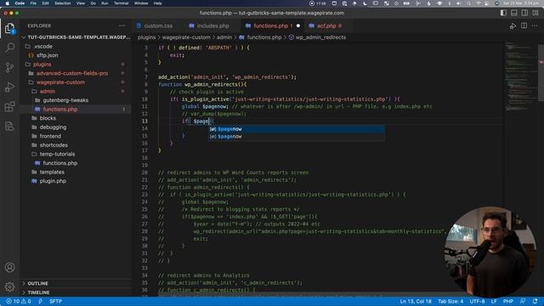Open the Search view in activity bar
The image size is (544, 306).
tap(9, 48)
